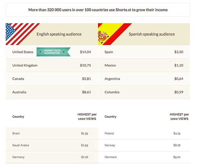Click the United States row label
The height and width of the screenshot is (164, 198).
23,52
